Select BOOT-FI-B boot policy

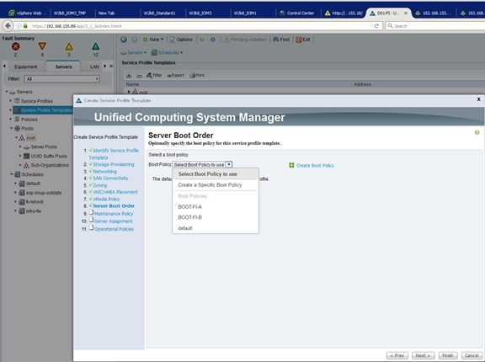click(216, 217)
